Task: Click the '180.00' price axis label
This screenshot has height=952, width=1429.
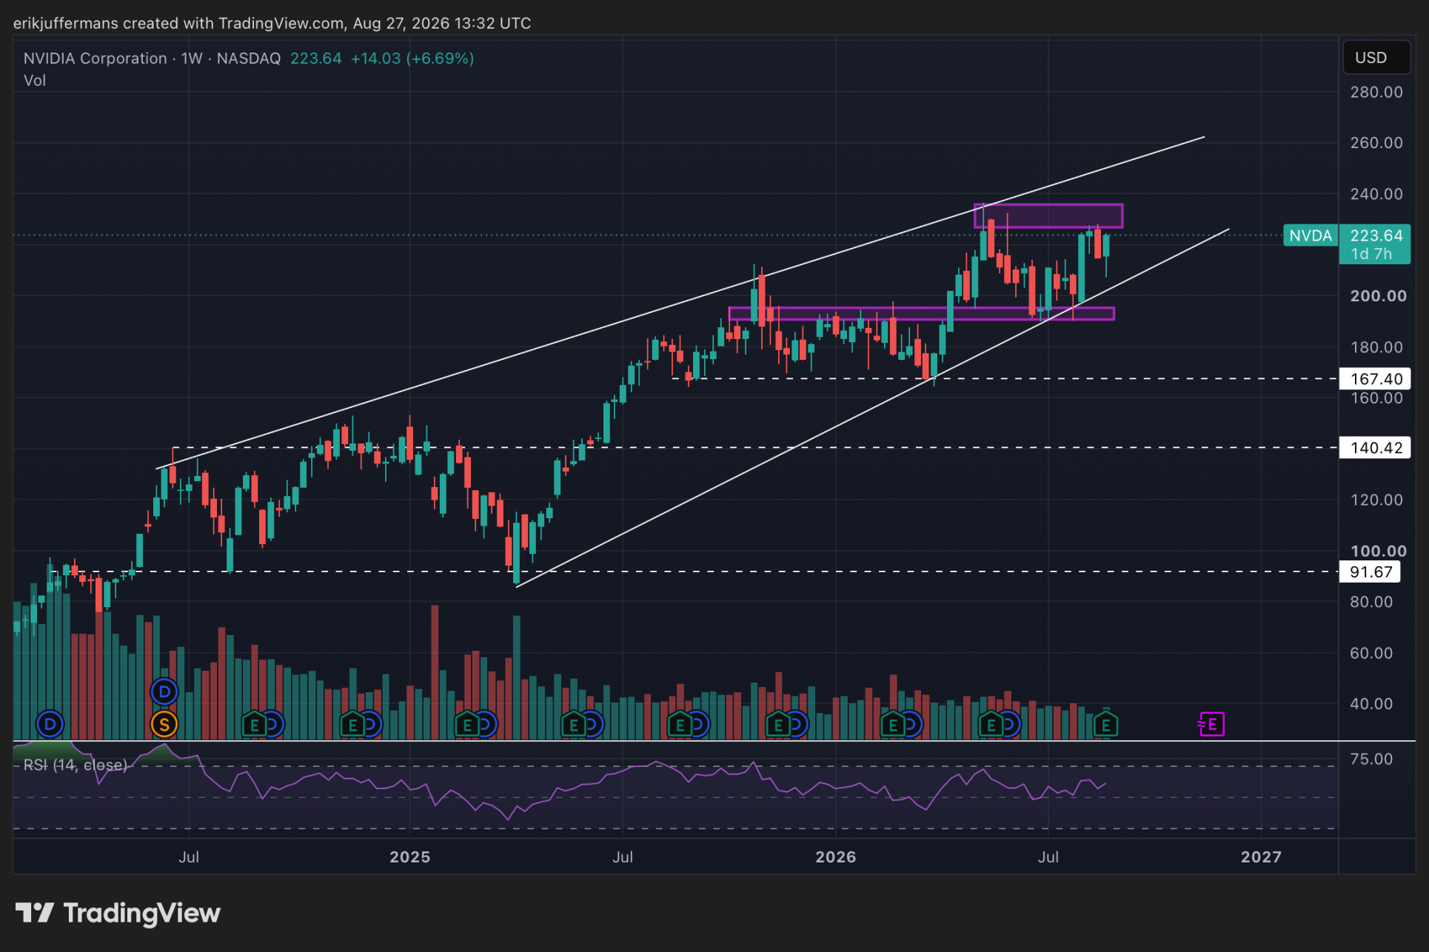Action: click(1376, 347)
